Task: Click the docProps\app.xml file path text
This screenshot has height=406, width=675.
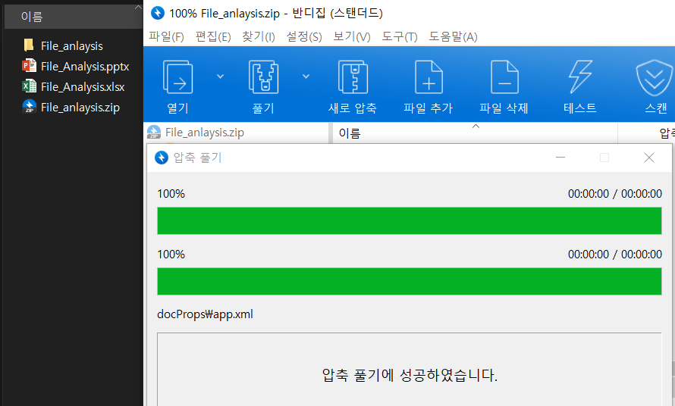Action: pyautogui.click(x=205, y=314)
